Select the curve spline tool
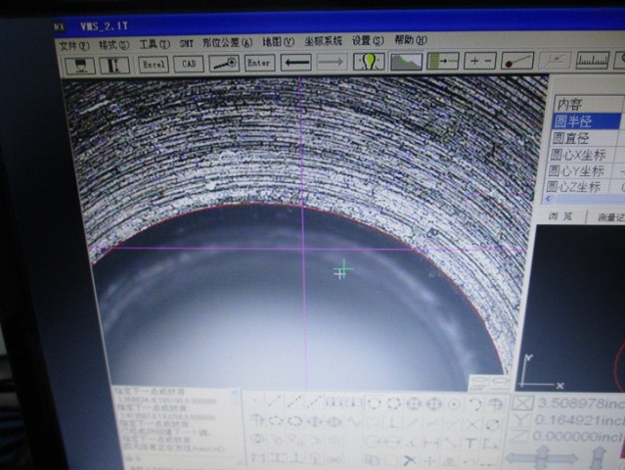The image size is (625, 470). click(x=354, y=420)
